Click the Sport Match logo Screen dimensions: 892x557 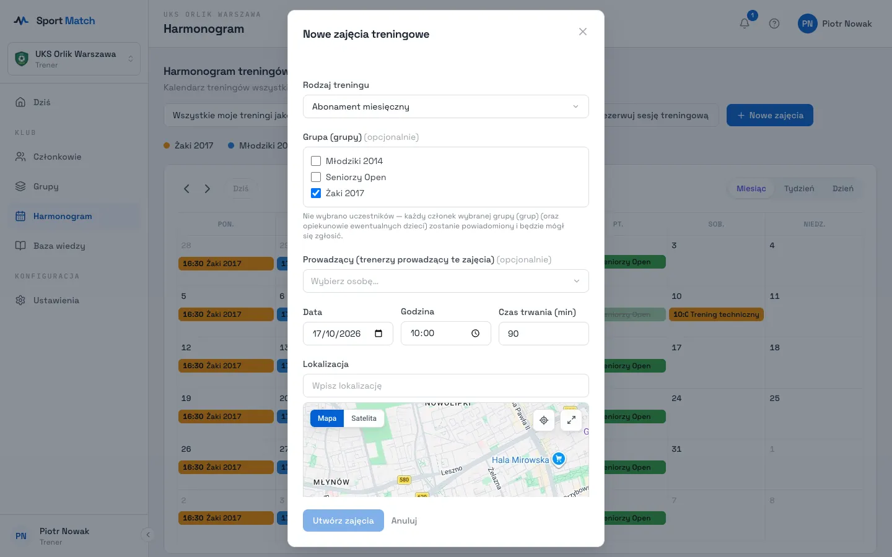click(55, 20)
